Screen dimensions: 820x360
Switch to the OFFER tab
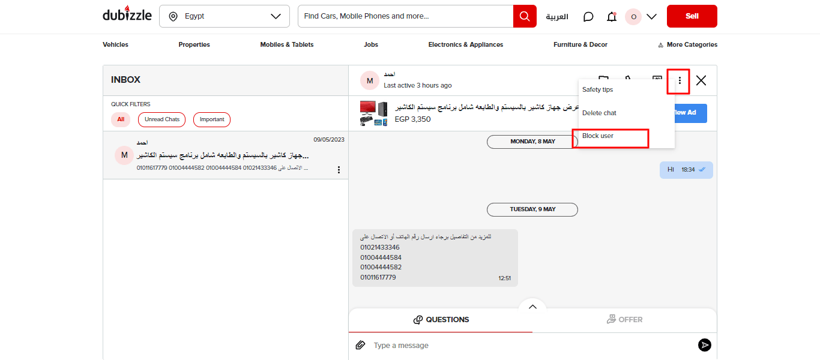(624, 319)
